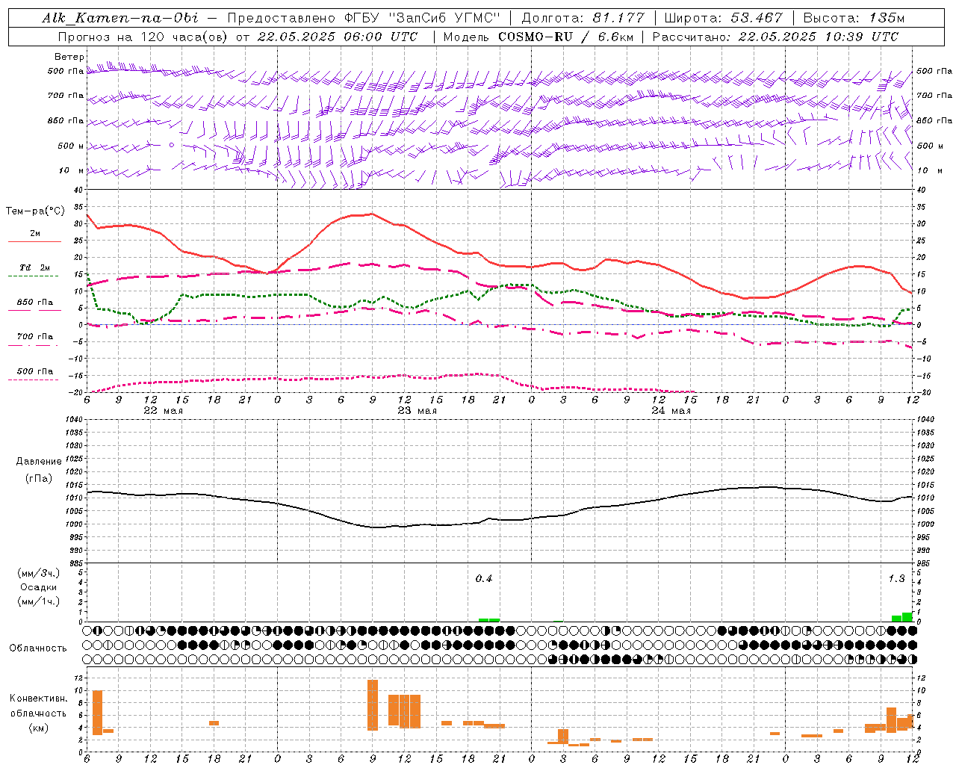Click the 850 гПа temperature legend entry
956x765 pixels.
pos(34,303)
